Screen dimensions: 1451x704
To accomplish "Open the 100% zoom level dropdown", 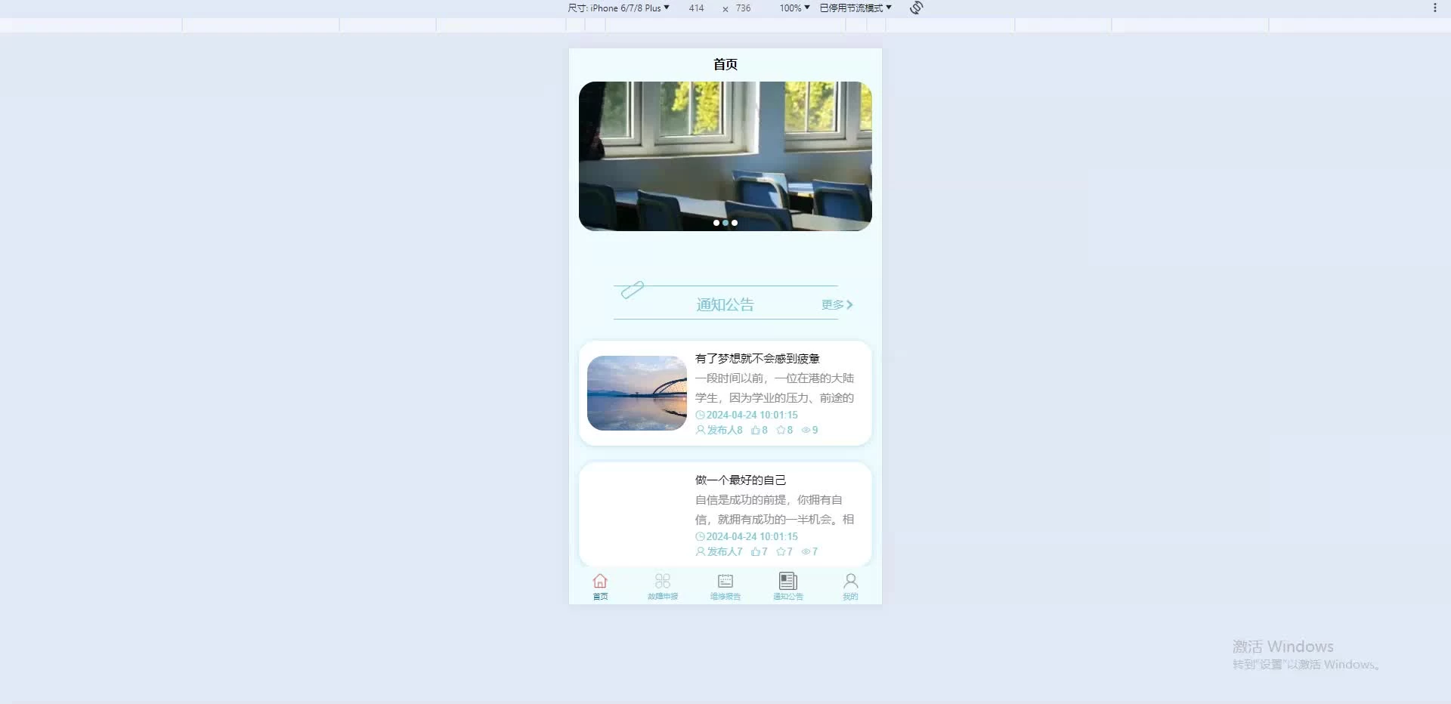I will (x=793, y=8).
